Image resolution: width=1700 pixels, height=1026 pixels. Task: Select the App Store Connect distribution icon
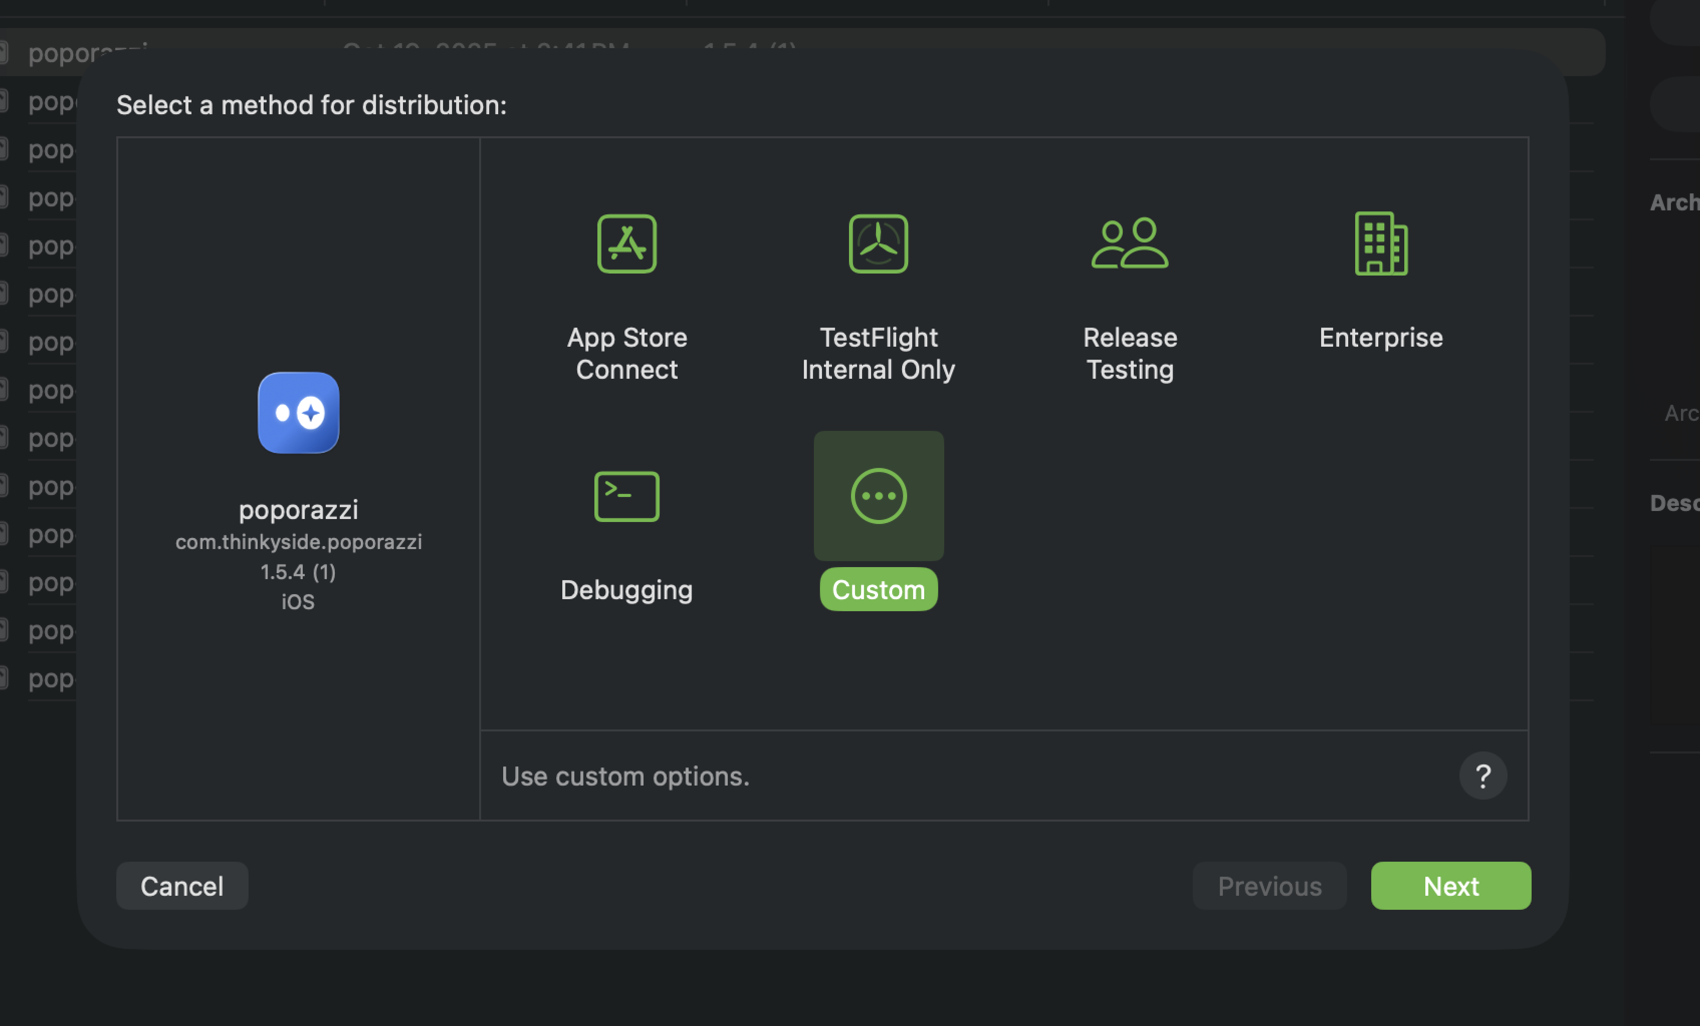[x=626, y=243]
